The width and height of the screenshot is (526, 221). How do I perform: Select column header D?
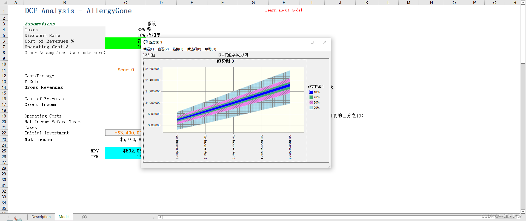coord(161,2)
